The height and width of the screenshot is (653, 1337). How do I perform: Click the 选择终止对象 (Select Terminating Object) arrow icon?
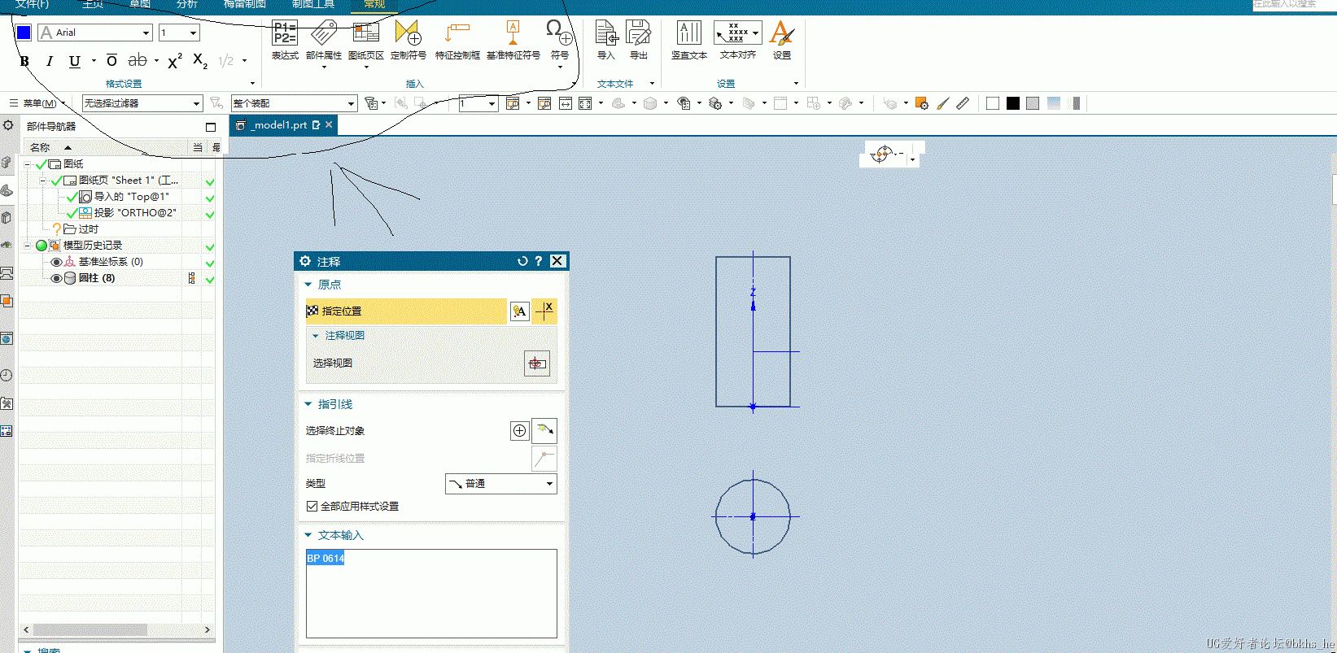pyautogui.click(x=544, y=430)
